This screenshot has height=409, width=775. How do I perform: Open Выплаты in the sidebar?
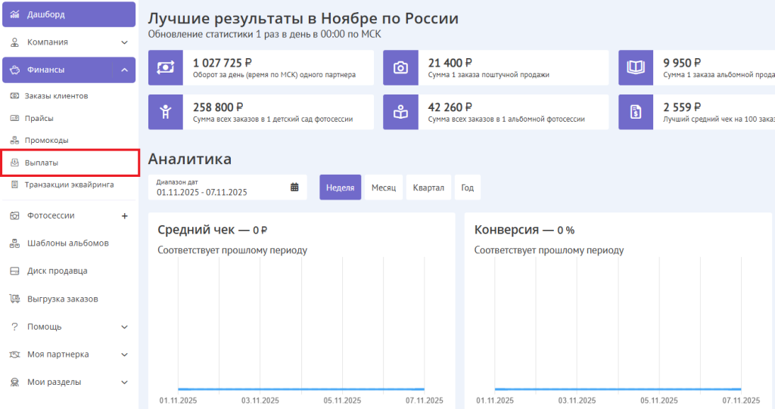[x=42, y=163]
